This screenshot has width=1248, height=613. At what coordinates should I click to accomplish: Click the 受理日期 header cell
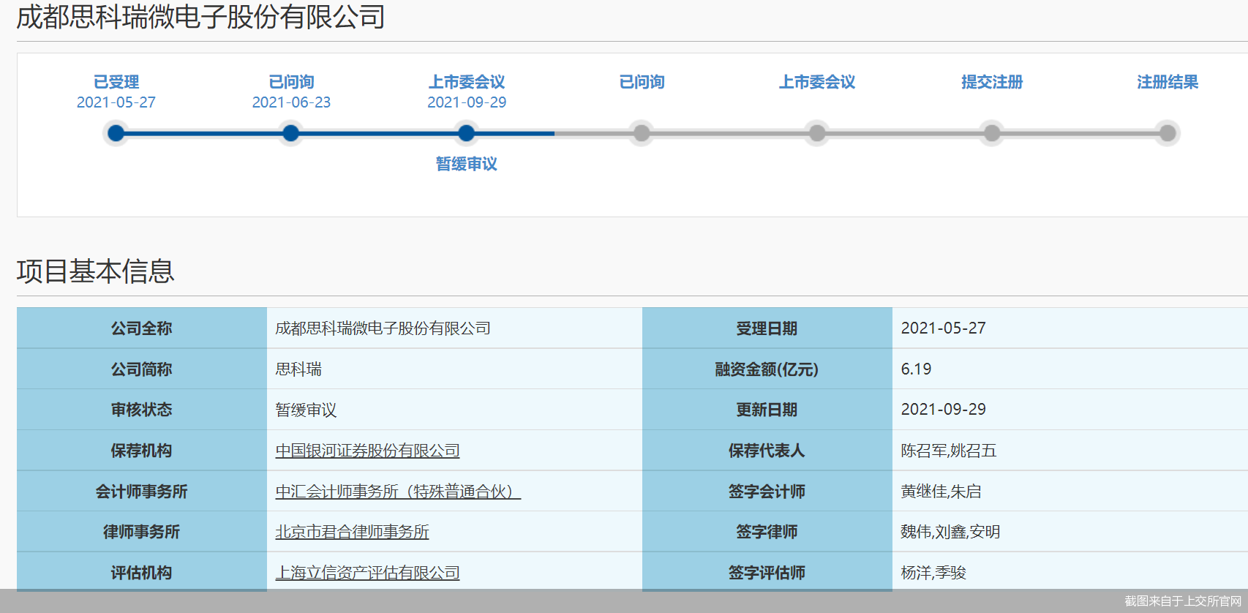(767, 328)
